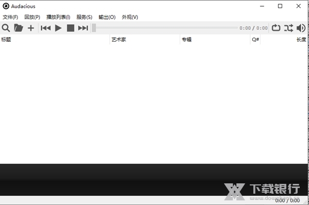Skip to the previous track

pyautogui.click(x=45, y=28)
